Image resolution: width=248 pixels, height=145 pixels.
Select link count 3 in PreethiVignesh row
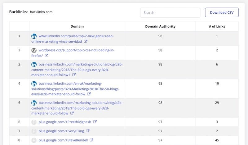217,122
